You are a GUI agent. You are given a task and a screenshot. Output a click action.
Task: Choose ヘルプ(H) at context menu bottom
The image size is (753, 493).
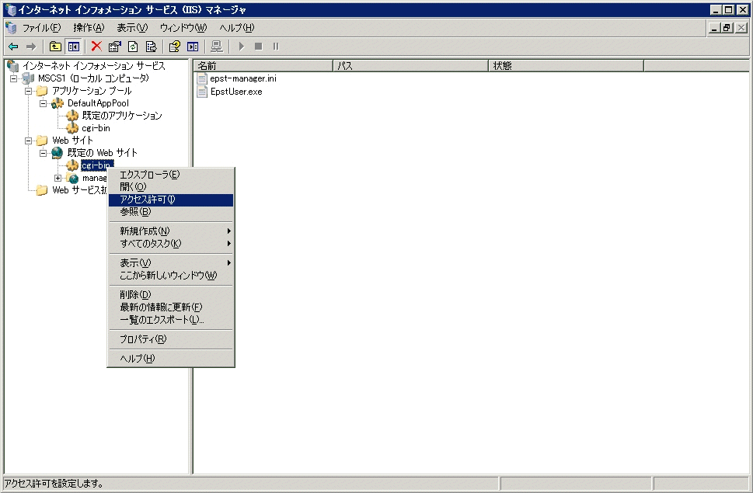pos(171,358)
